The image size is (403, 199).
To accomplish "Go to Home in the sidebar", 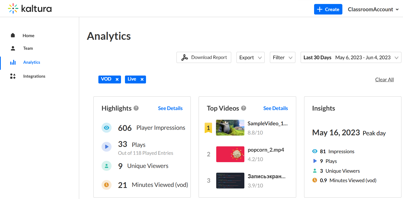I will [x=28, y=36].
